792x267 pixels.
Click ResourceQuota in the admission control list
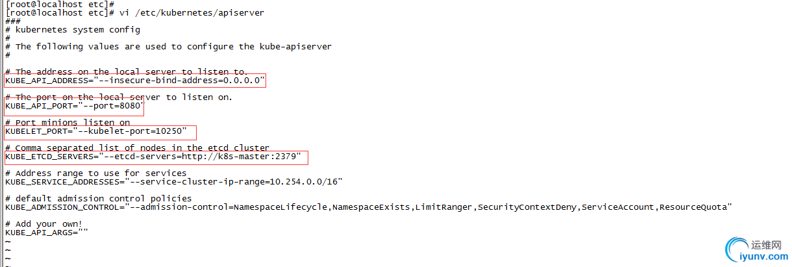point(693,207)
